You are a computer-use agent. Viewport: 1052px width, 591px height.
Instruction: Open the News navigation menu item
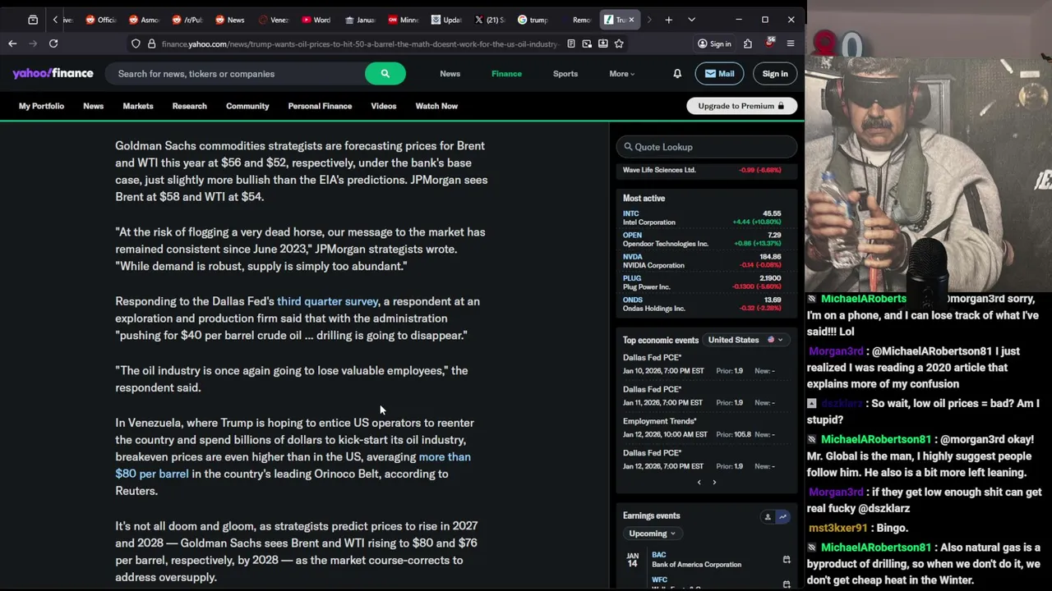[x=94, y=106]
